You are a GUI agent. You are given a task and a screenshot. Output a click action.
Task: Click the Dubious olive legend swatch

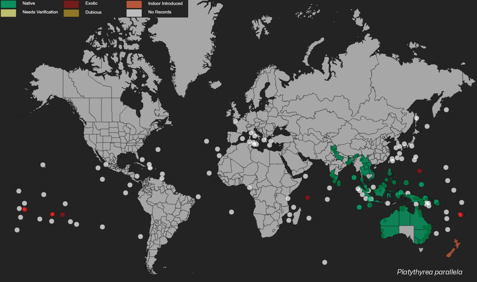(71, 13)
